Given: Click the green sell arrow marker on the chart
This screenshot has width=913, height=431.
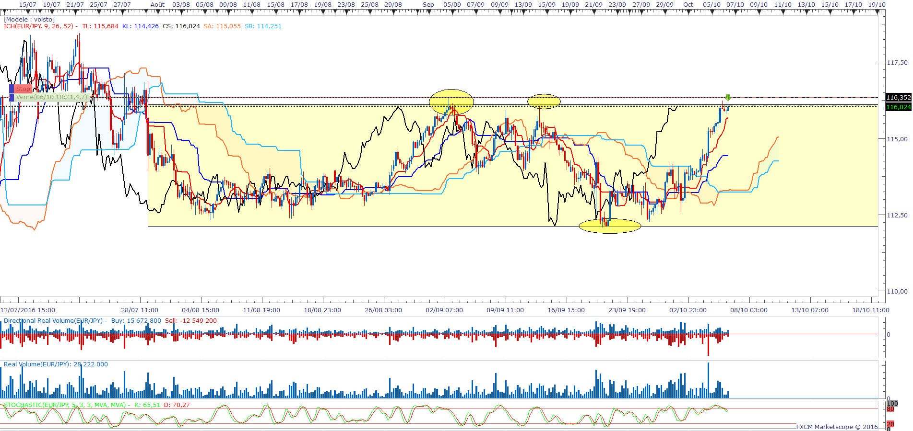Looking at the screenshot, I should (728, 98).
